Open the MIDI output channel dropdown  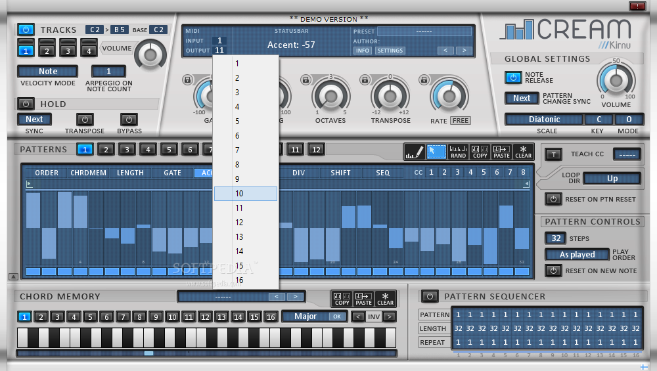(x=219, y=51)
